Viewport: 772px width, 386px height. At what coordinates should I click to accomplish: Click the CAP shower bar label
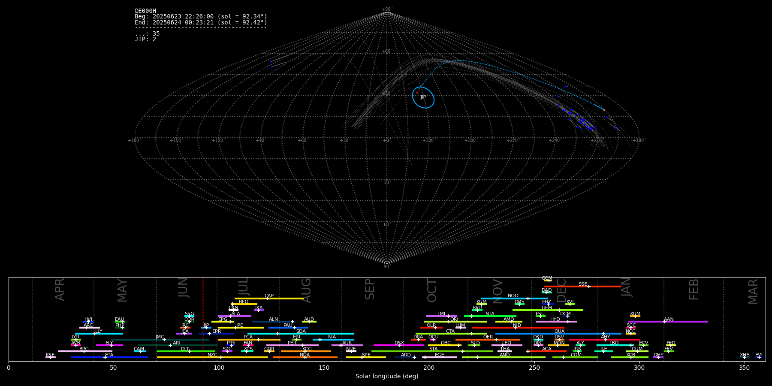[x=269, y=296]
